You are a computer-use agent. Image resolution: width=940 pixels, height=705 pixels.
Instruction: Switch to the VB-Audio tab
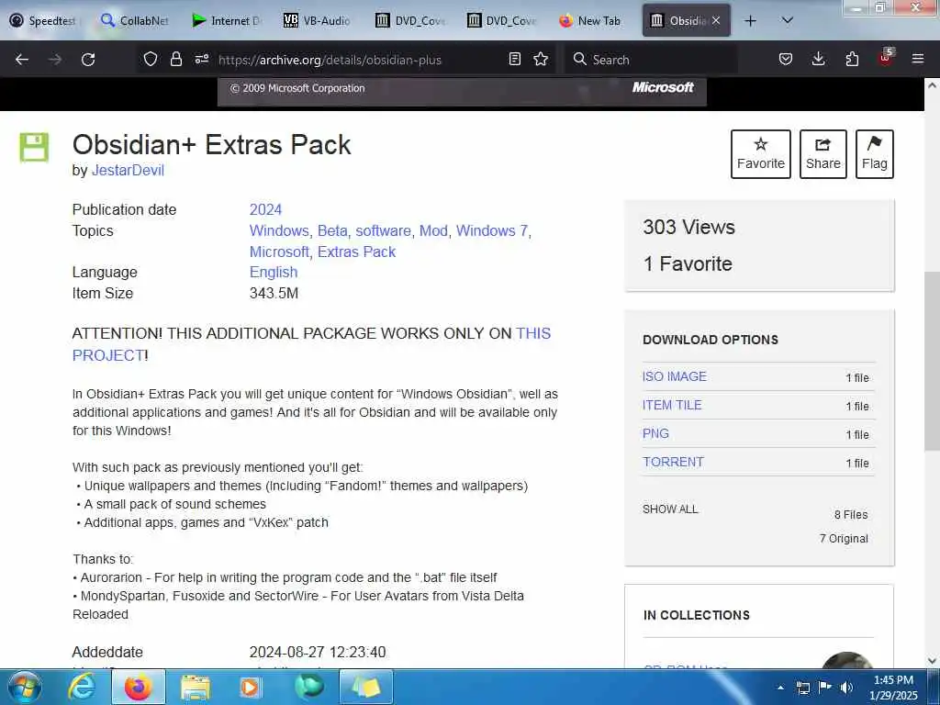(319, 20)
